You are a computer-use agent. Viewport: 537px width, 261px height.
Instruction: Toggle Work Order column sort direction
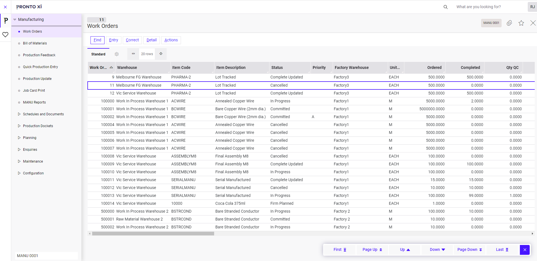(111, 67)
